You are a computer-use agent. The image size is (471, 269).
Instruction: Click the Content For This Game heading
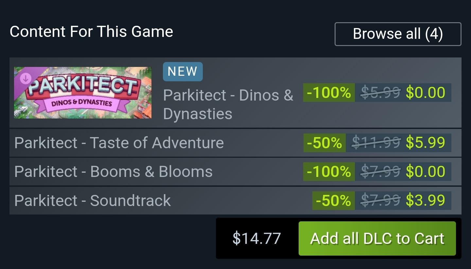(91, 32)
